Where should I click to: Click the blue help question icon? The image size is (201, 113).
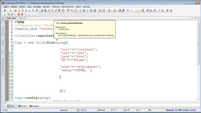[167, 10]
